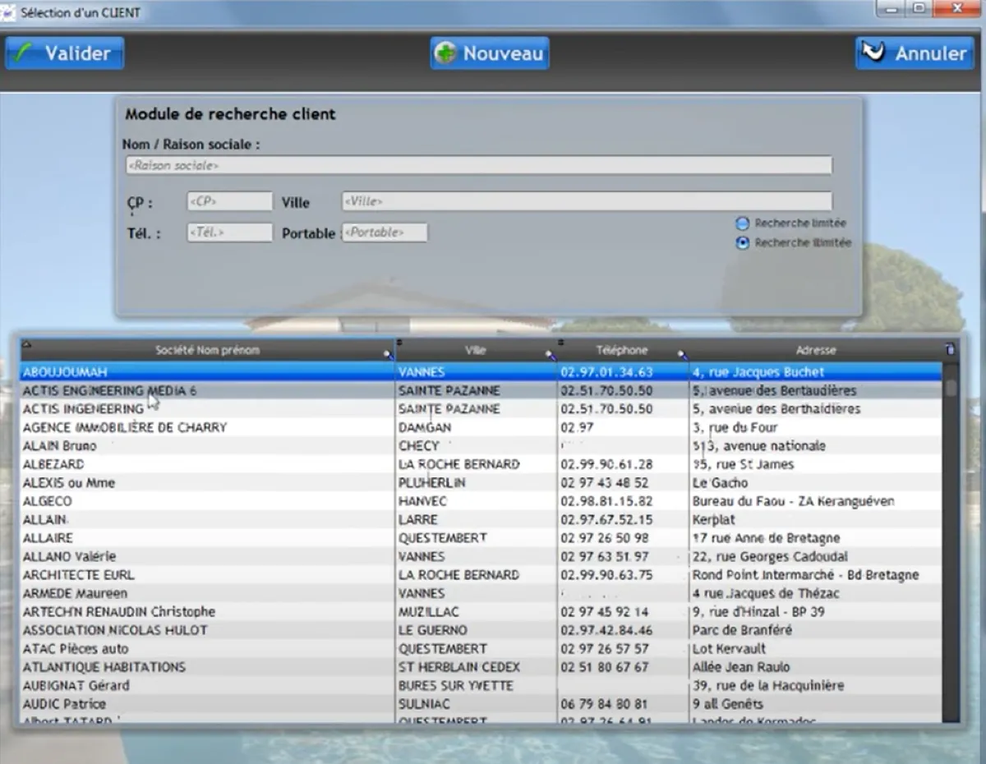Sort by Adresse column header
986x764 pixels.
tap(816, 350)
